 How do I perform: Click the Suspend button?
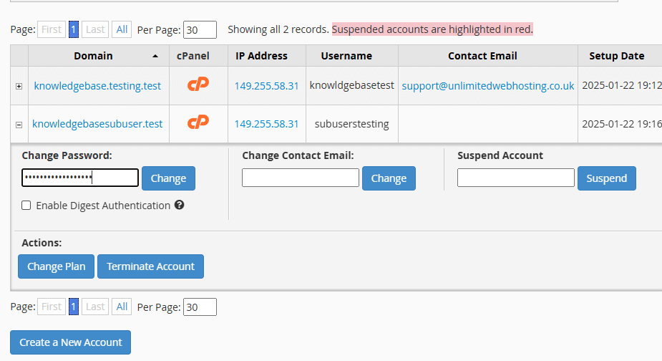(x=607, y=178)
